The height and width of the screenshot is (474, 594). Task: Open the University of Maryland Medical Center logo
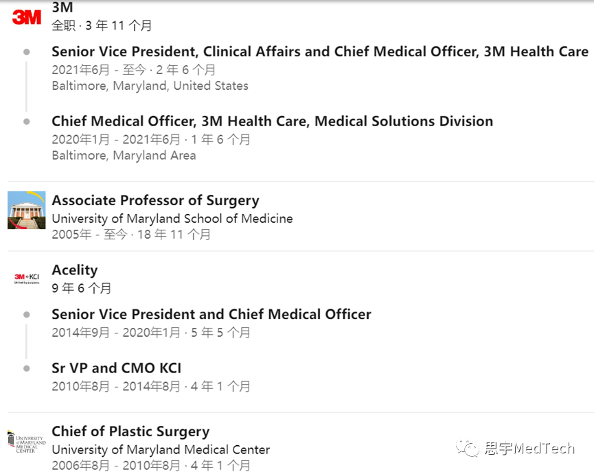click(27, 442)
